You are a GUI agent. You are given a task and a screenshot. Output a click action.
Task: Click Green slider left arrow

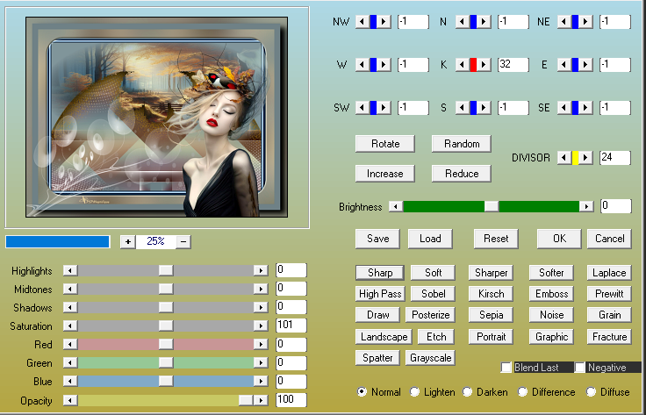pos(70,362)
